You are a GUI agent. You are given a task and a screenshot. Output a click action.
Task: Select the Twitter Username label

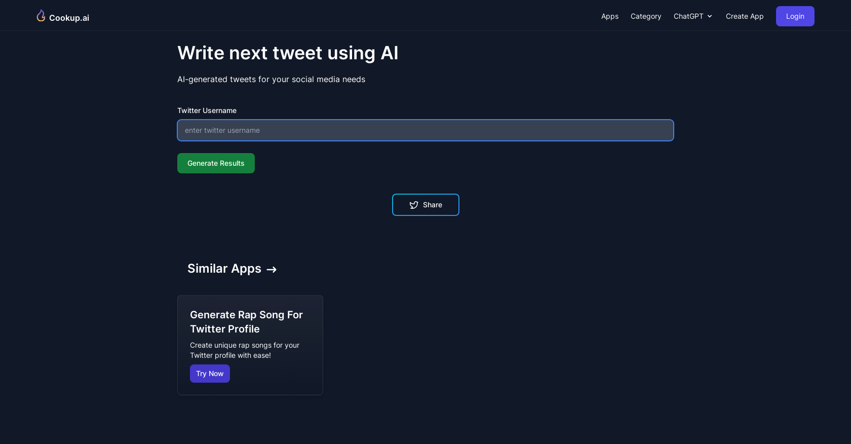[207, 110]
